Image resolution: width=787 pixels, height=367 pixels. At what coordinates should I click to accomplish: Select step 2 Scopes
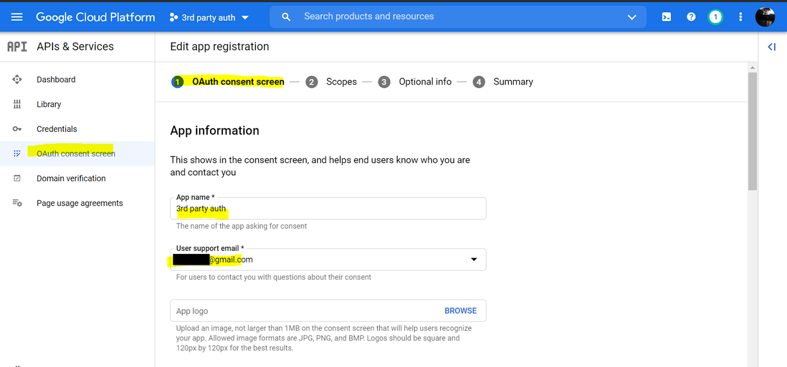(x=331, y=82)
